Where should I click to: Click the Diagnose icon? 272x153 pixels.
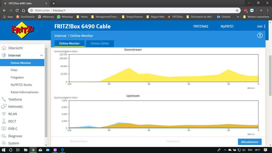[x=4, y=136]
